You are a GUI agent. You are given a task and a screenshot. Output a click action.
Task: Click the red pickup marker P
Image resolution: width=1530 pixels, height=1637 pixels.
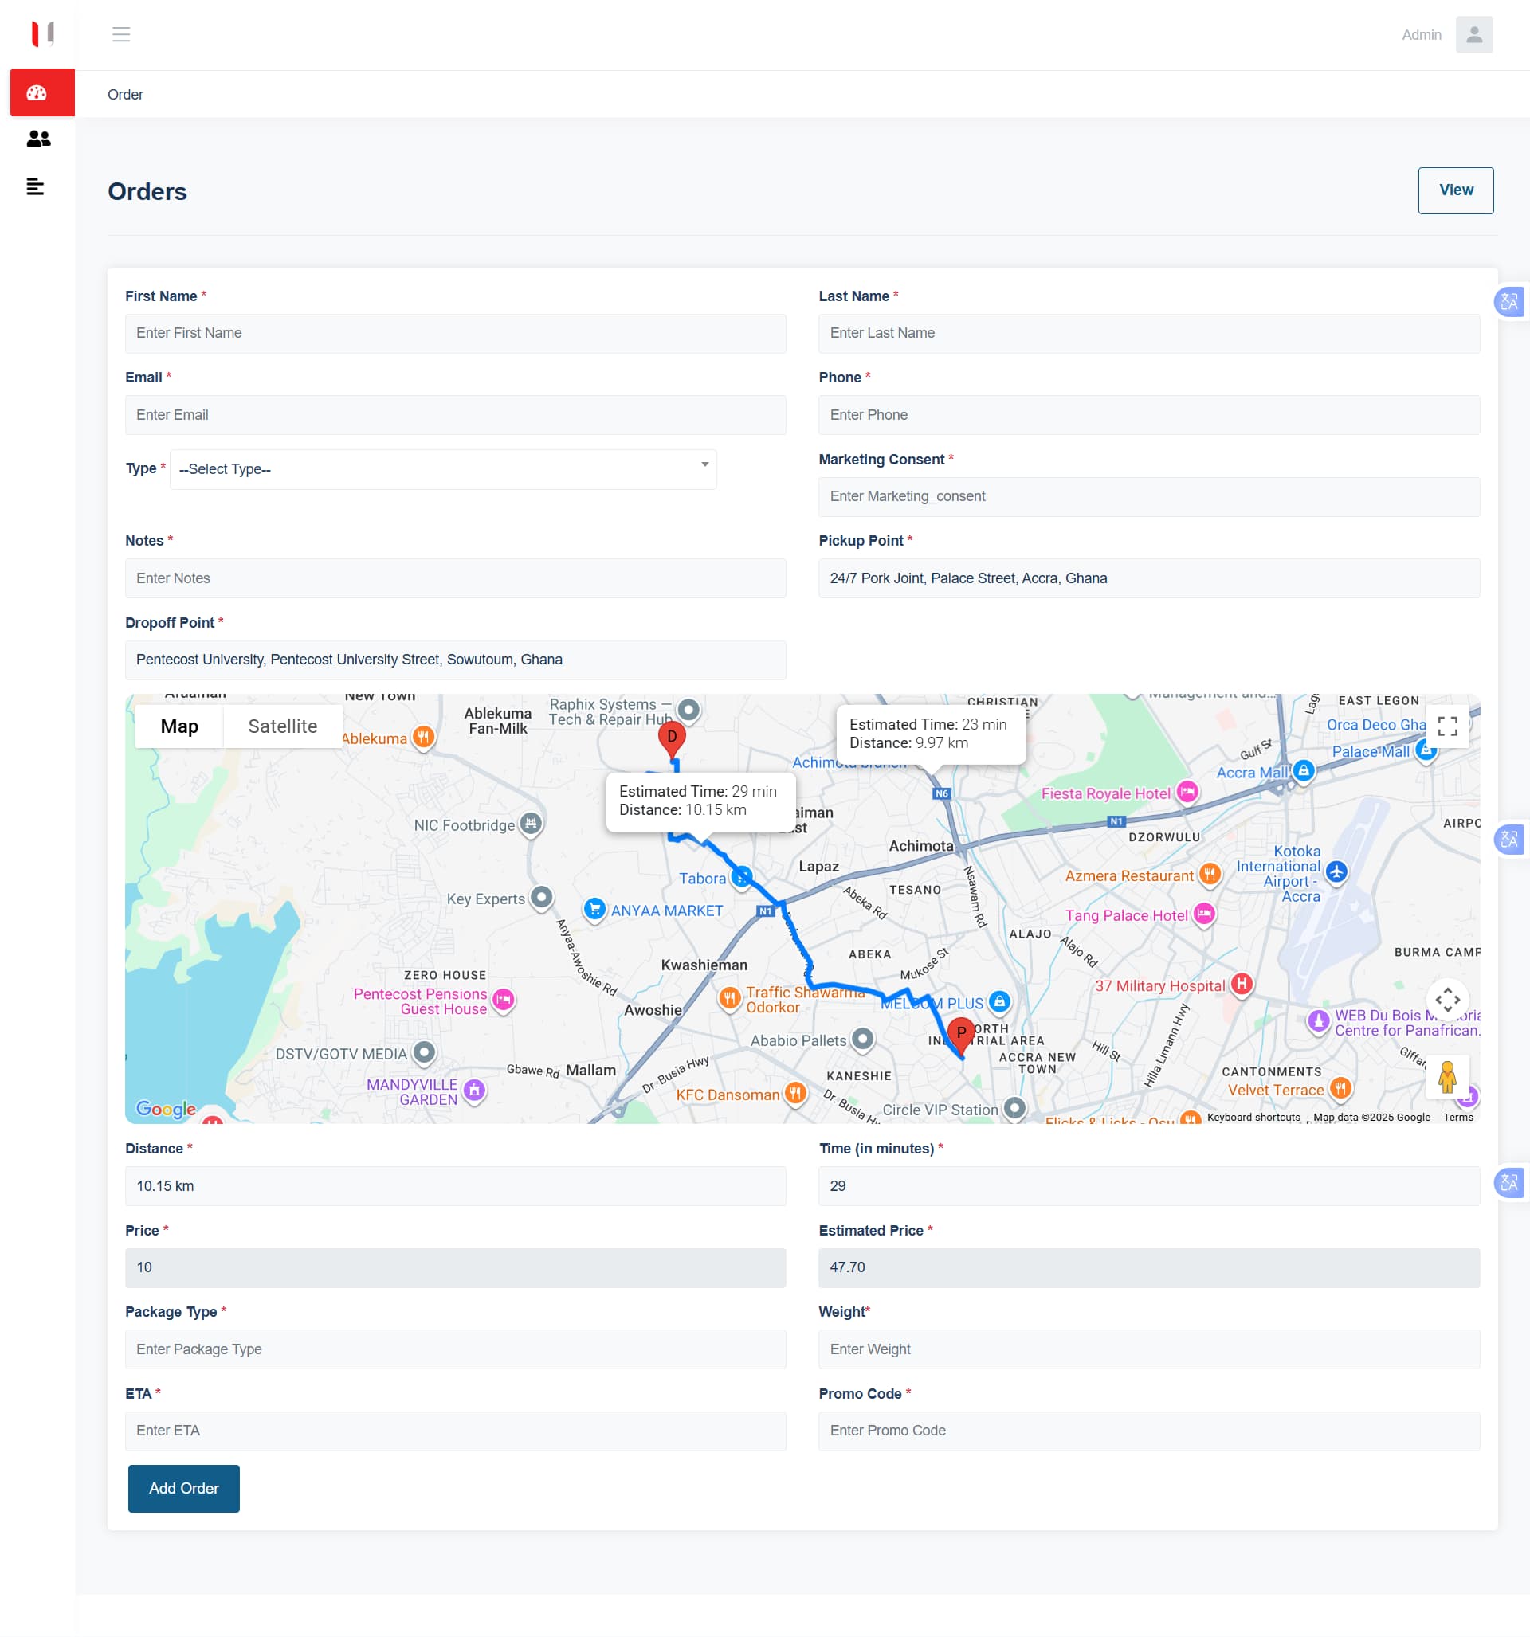960,1033
